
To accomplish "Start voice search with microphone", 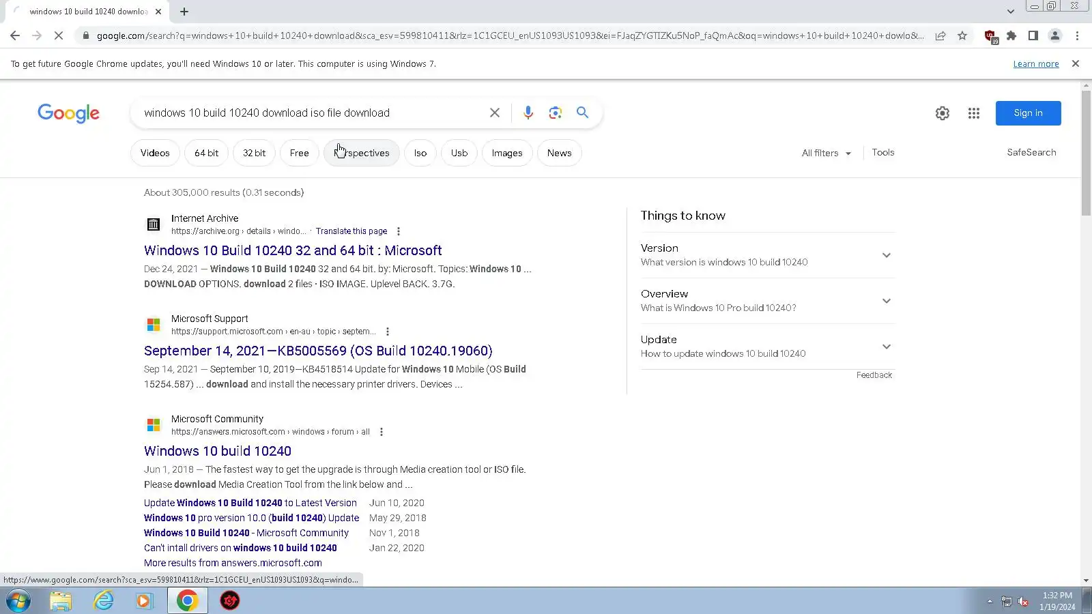I will coord(528,113).
